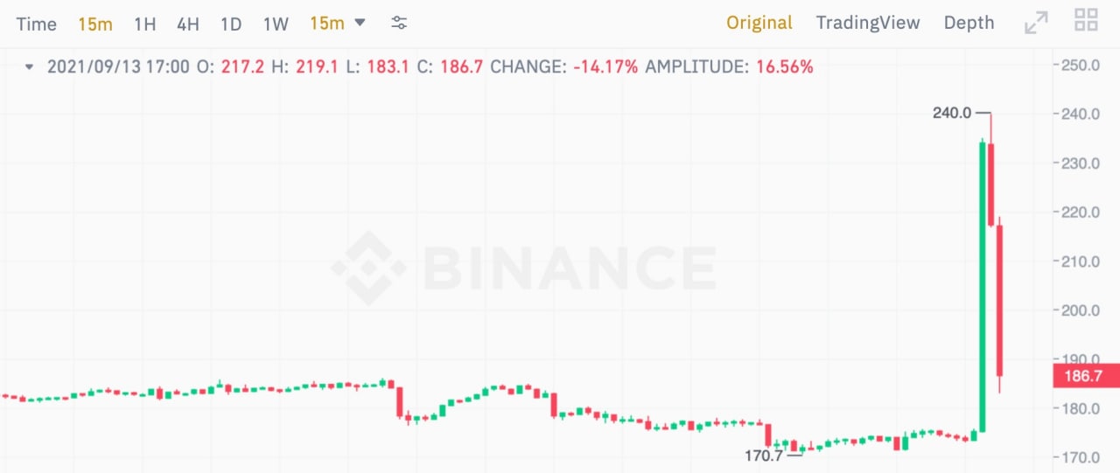The height and width of the screenshot is (473, 1120).
Task: Click the 240.0 high price marker
Action: tap(954, 113)
